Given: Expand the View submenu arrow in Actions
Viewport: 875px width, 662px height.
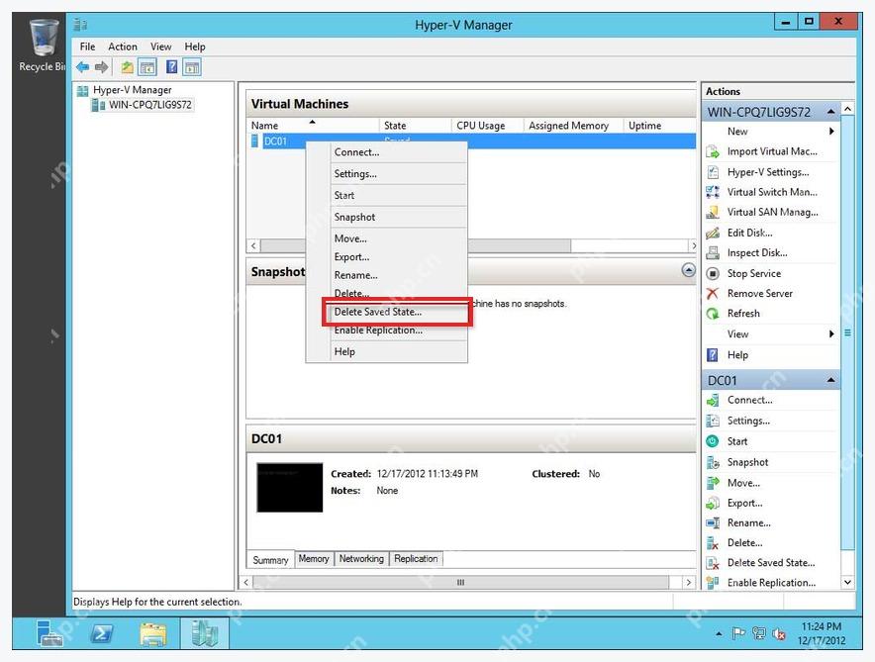Looking at the screenshot, I should point(831,333).
